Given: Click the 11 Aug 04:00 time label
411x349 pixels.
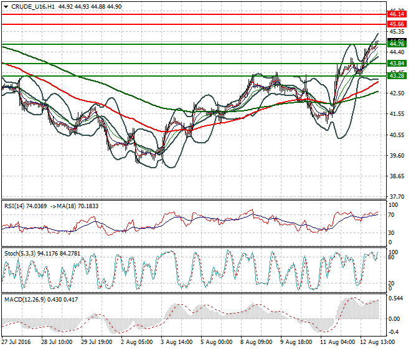Looking at the screenshot, I should tap(338, 342).
